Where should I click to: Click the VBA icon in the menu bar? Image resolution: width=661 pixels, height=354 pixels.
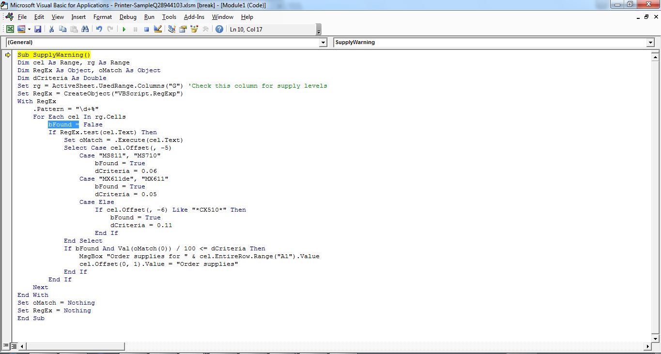[9, 17]
